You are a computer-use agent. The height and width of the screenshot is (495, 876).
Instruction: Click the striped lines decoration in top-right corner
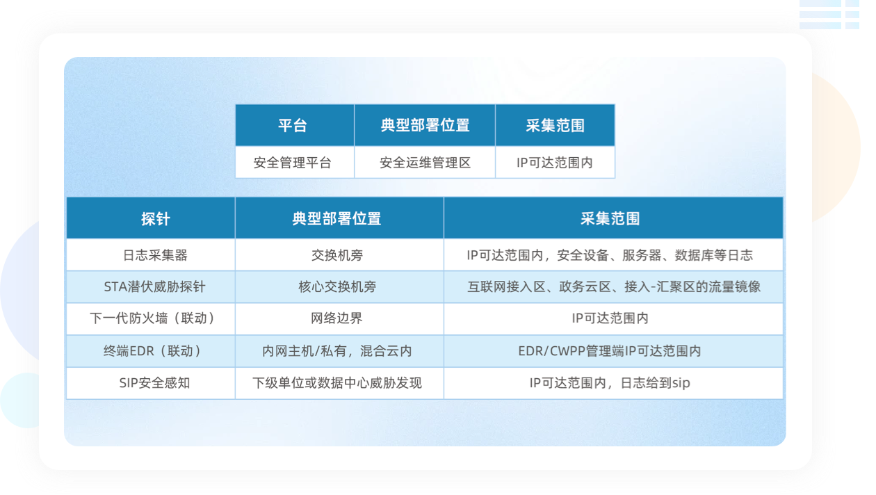pyautogui.click(x=829, y=14)
